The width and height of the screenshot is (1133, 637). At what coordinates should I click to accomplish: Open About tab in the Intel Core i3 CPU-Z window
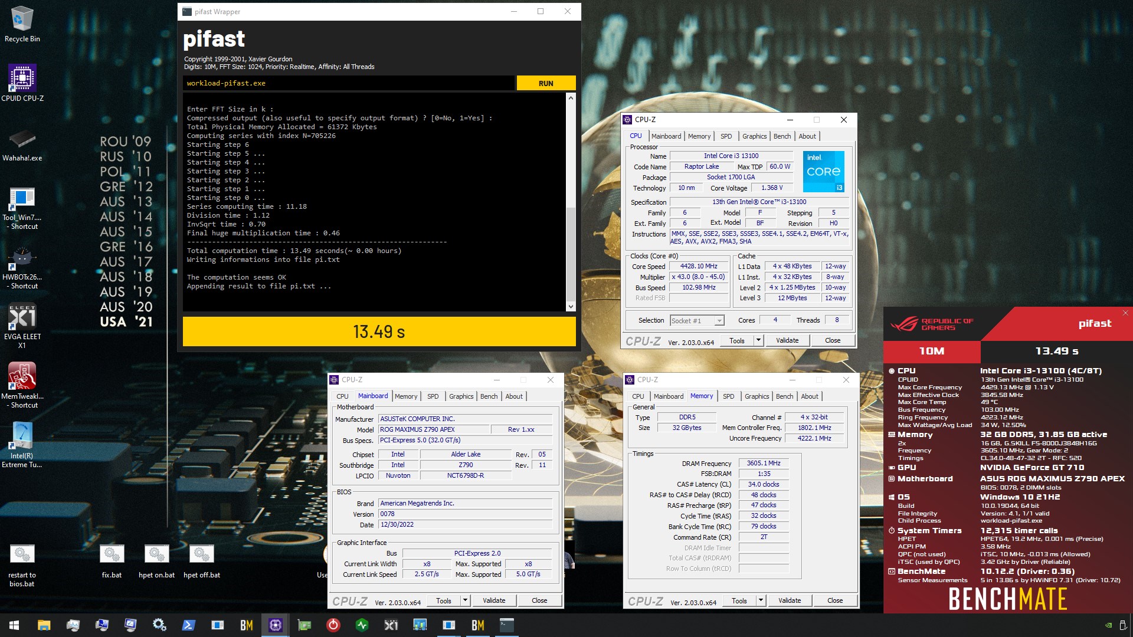(807, 136)
